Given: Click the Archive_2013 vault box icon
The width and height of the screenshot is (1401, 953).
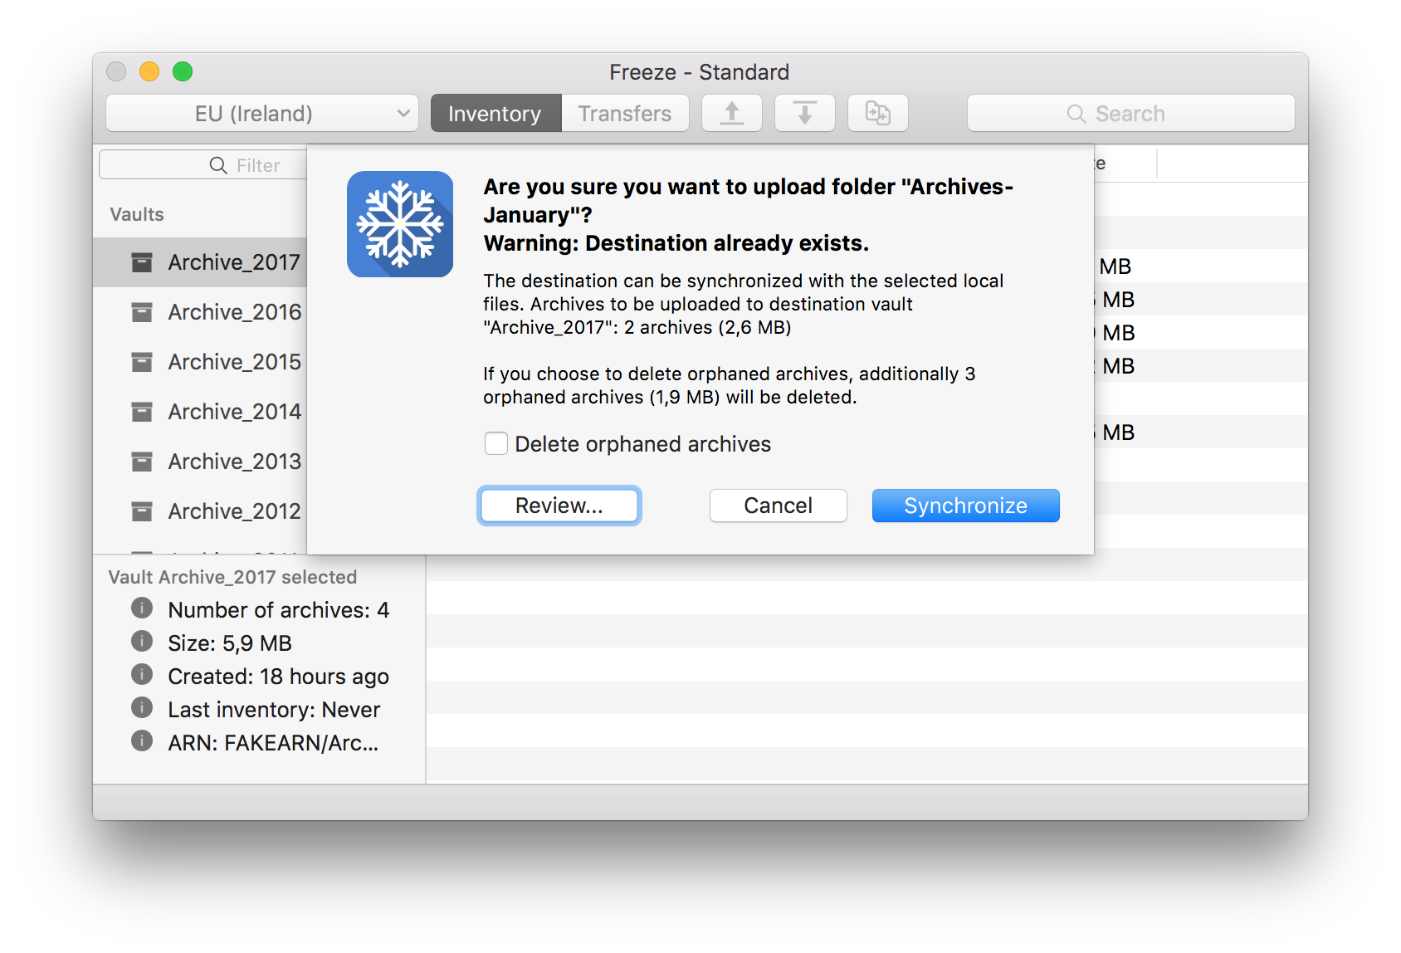Looking at the screenshot, I should tap(142, 462).
